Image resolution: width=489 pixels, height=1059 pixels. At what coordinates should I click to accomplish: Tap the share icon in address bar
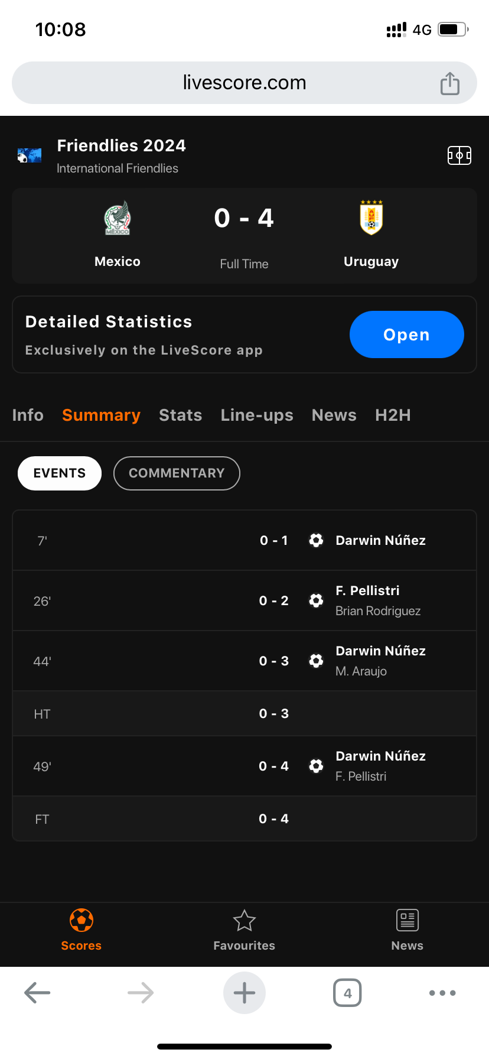click(x=449, y=83)
